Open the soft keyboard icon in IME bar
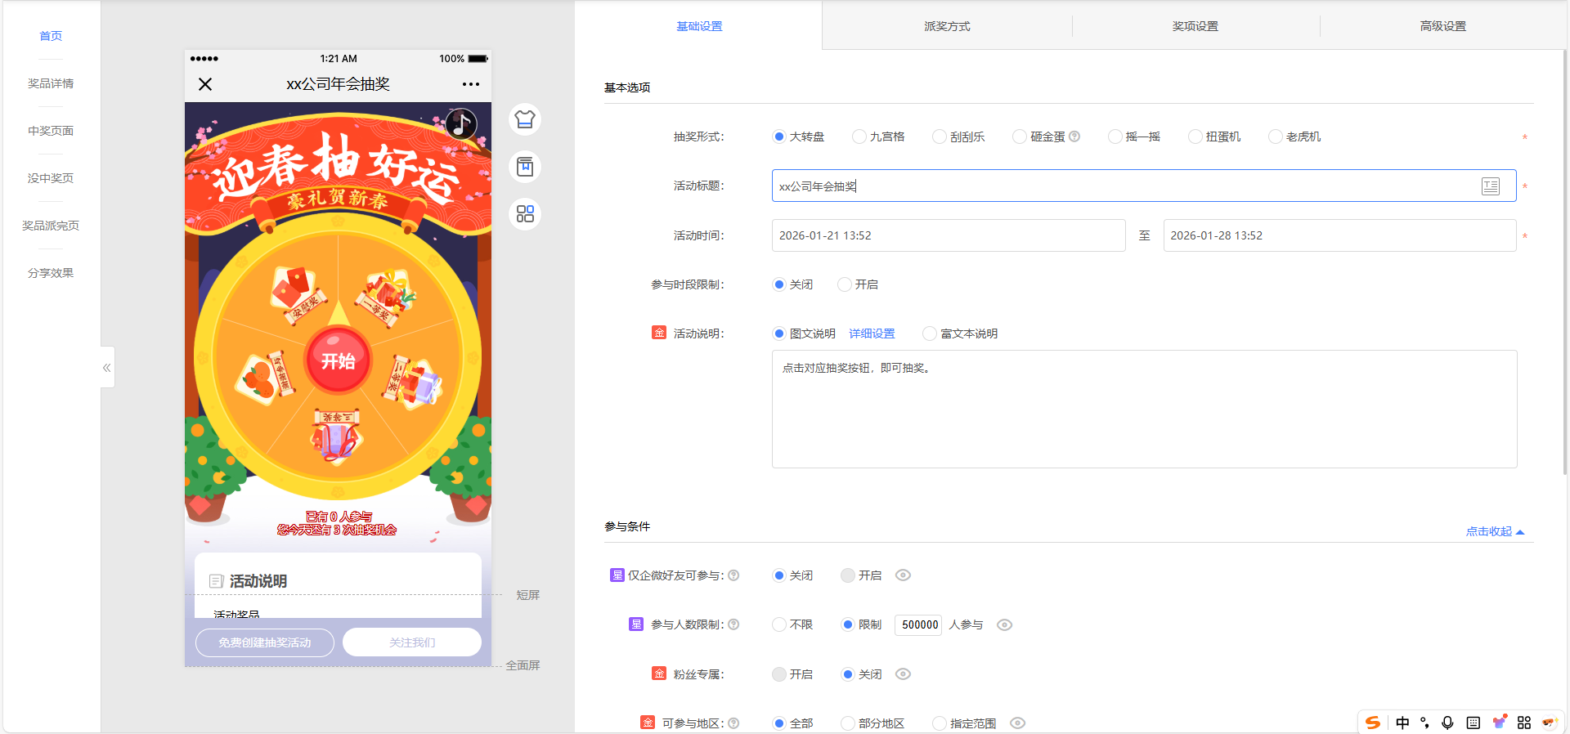 coord(1473,723)
